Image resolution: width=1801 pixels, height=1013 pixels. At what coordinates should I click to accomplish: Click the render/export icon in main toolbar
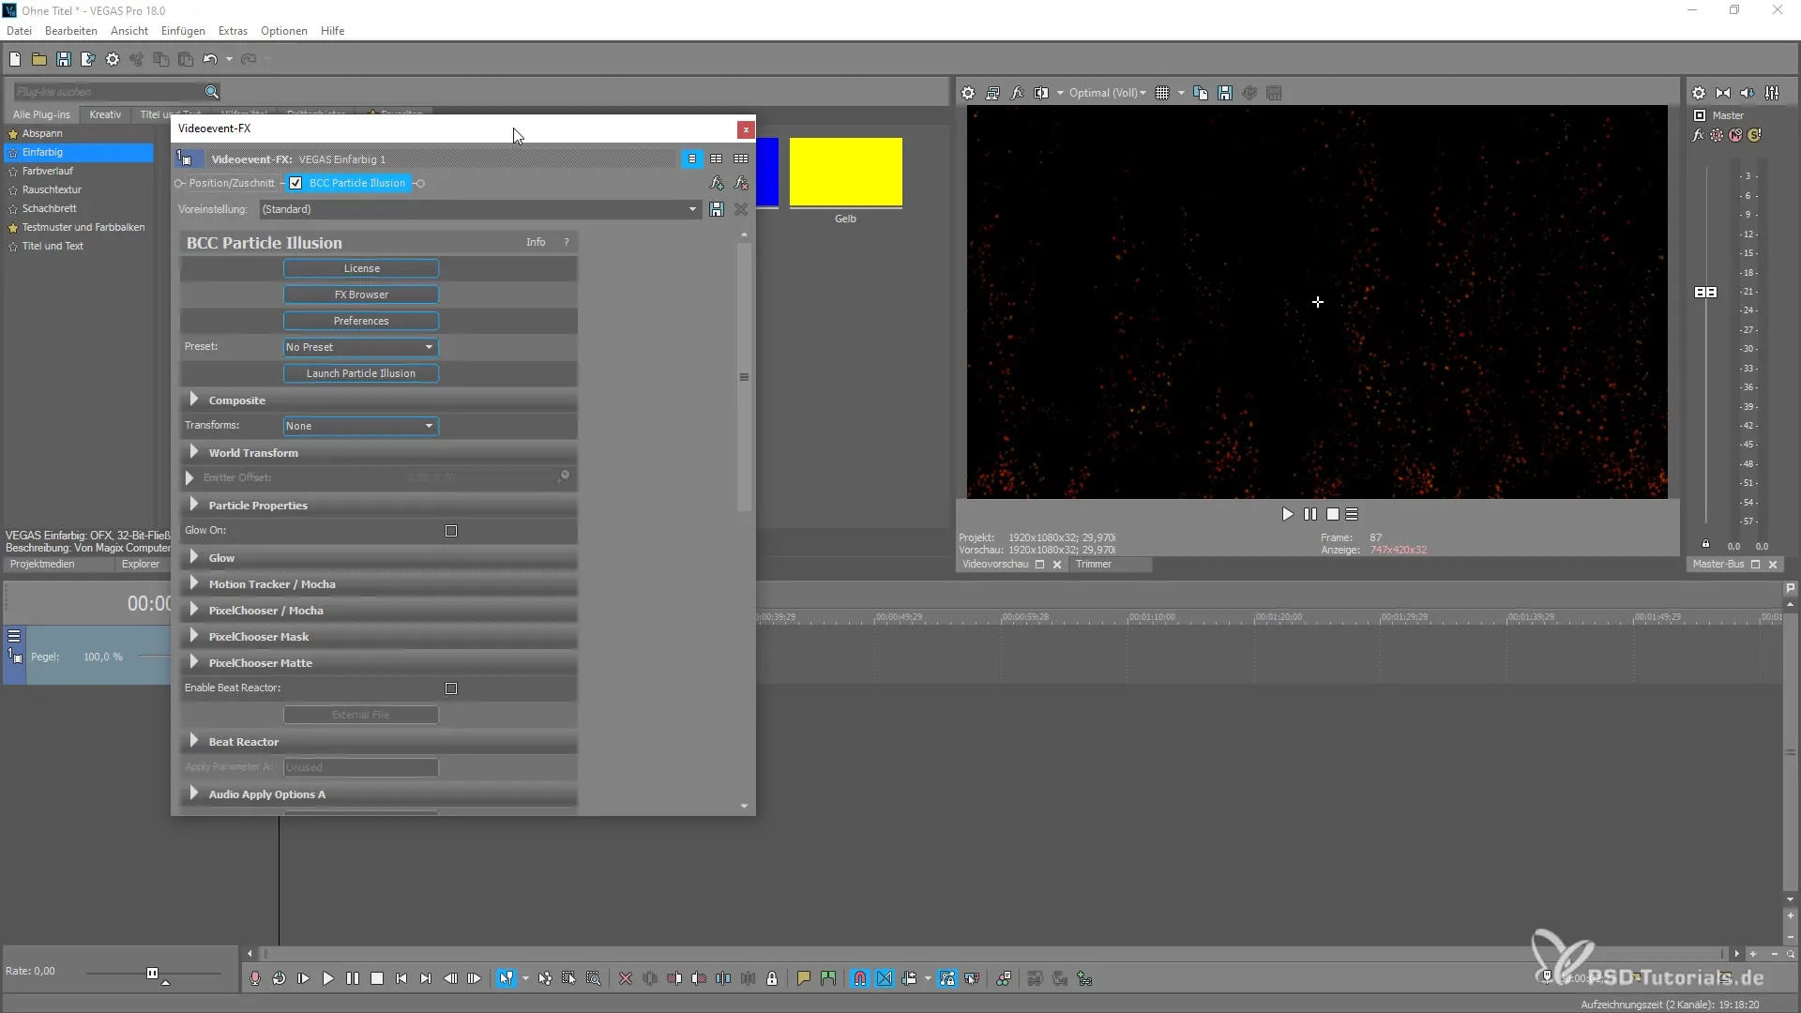pyautogui.click(x=88, y=59)
